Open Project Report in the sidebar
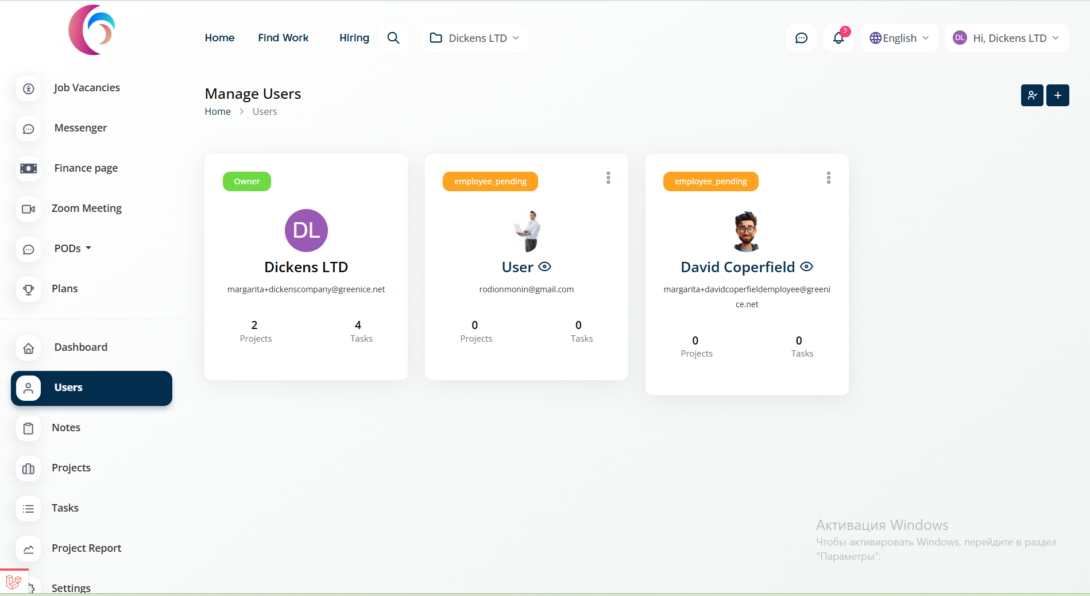Screen dimensions: 1090x596 (86, 548)
